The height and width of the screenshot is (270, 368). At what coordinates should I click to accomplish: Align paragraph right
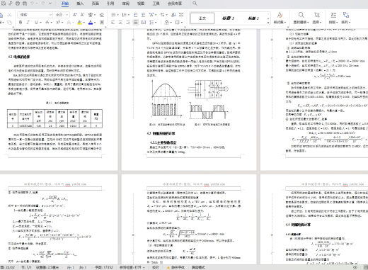(x=128, y=23)
